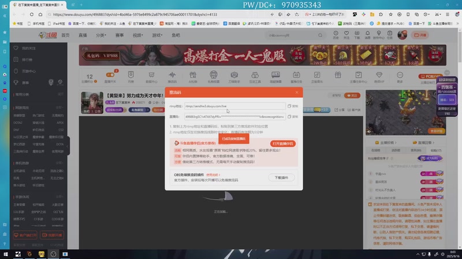Open the game advertisement banner
Viewport: 462px width, 259px height.
coord(262,55)
